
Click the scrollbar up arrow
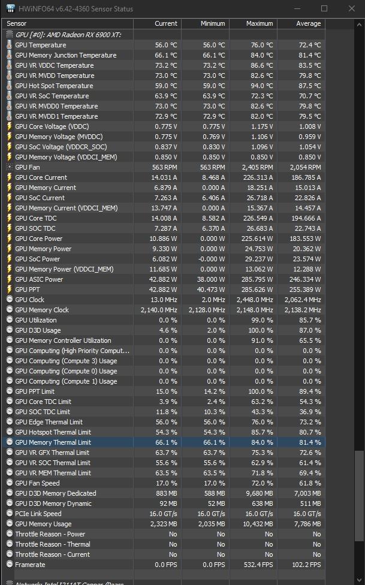359,25
